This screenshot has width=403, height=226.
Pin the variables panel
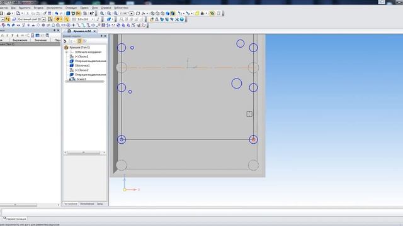(55, 31)
